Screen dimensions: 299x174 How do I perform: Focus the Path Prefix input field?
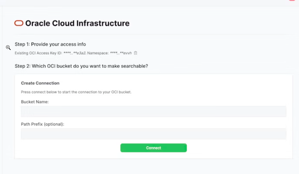[x=153, y=134]
